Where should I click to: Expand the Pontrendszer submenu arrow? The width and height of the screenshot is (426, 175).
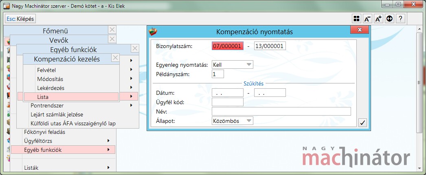[132, 105]
